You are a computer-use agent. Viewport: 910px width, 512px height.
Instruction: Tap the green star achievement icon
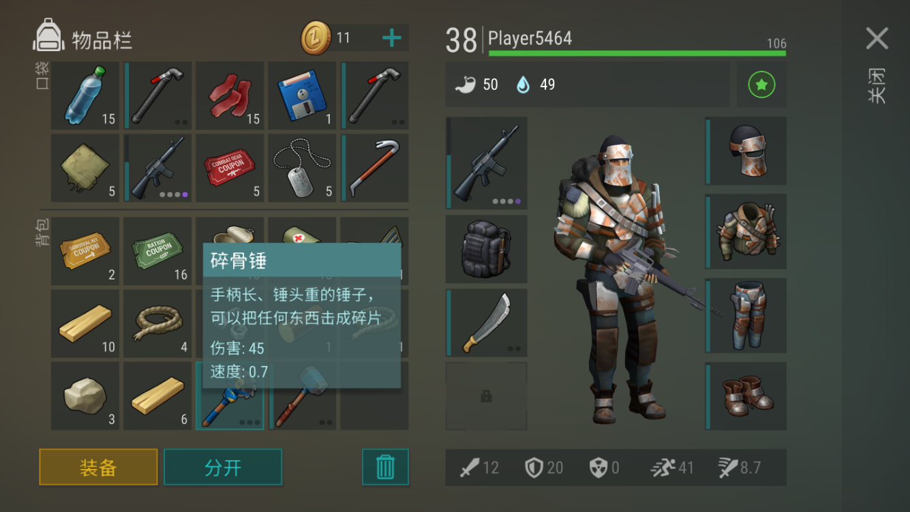pyautogui.click(x=761, y=85)
